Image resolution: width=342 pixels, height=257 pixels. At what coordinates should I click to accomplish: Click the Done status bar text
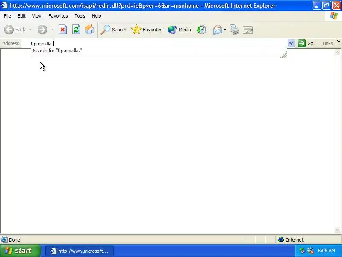click(15, 240)
